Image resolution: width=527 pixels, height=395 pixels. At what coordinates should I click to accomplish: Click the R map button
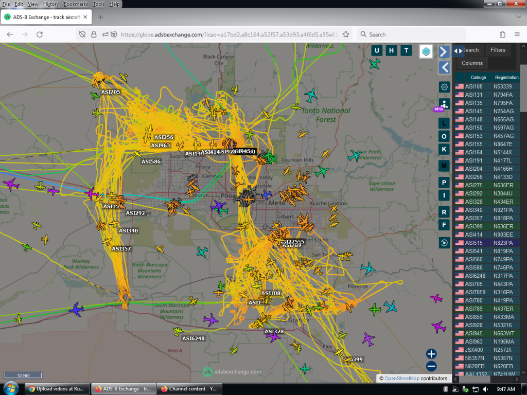pyautogui.click(x=444, y=212)
